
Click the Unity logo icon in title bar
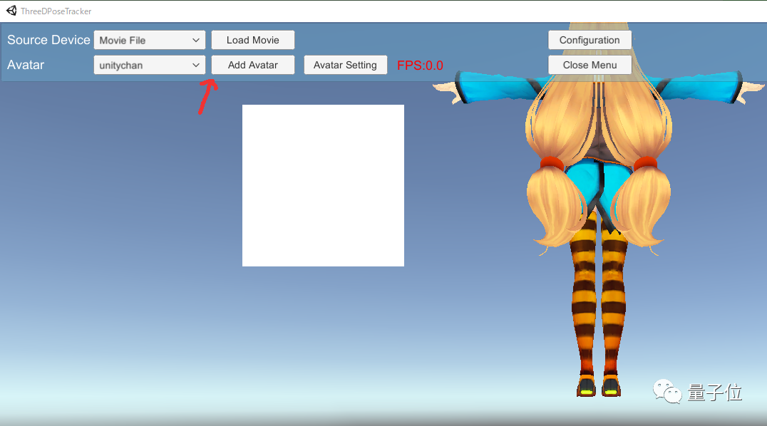pos(11,11)
